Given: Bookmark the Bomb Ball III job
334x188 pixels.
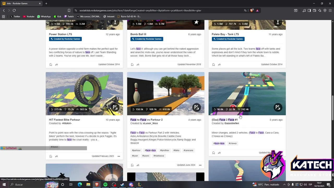Looking at the screenshot, I should click(132, 64).
